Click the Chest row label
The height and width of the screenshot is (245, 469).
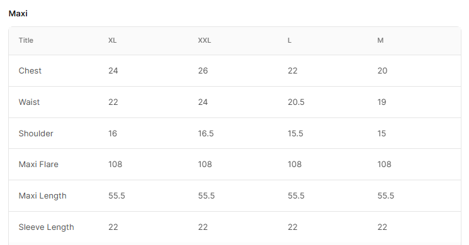point(30,71)
